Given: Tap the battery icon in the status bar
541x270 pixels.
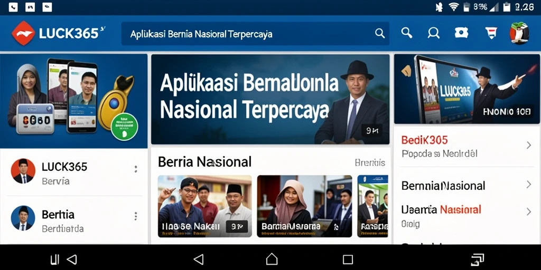Looking at the screenshot, I should (507, 7).
